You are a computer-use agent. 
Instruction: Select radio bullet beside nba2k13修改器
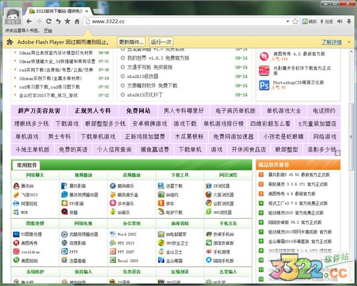click(x=123, y=76)
